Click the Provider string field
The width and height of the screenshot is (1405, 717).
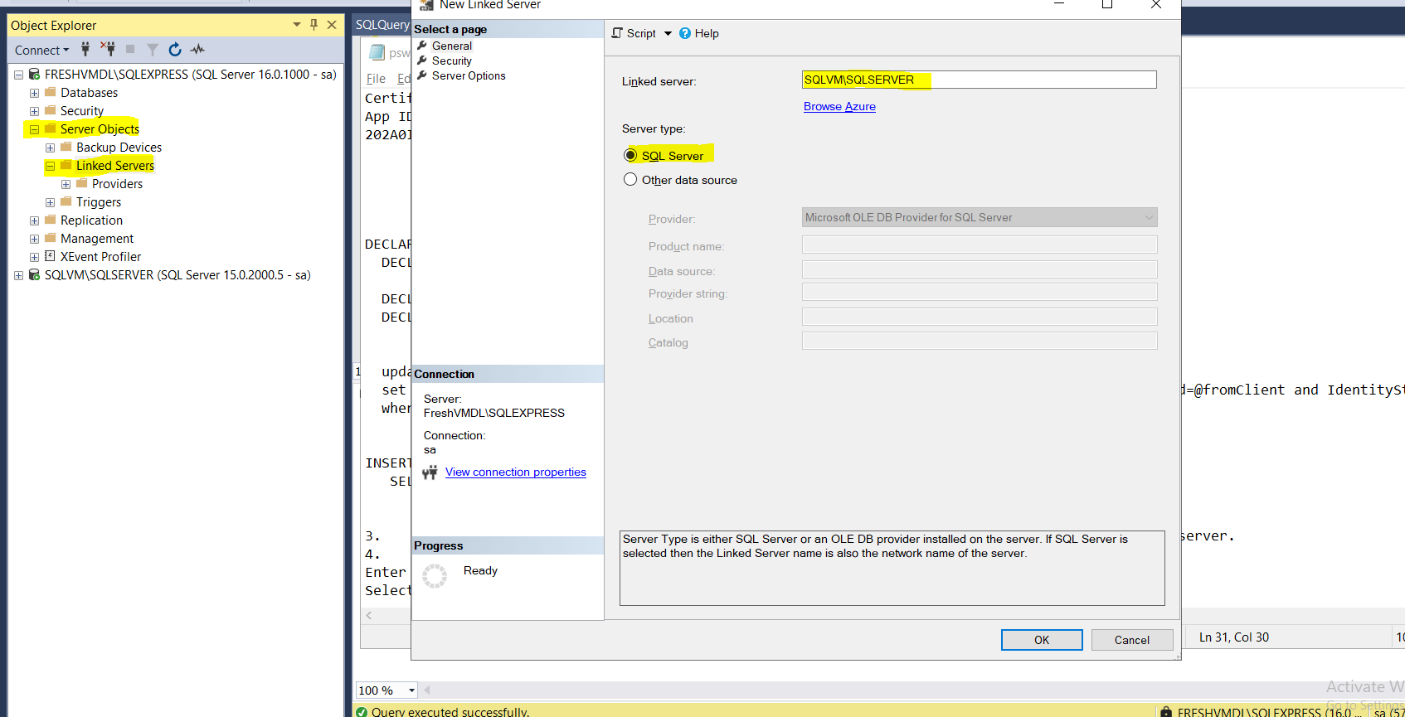pyautogui.click(x=980, y=292)
